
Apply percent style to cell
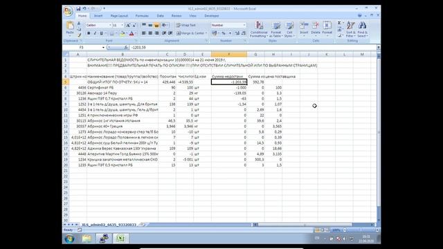coord(224,33)
